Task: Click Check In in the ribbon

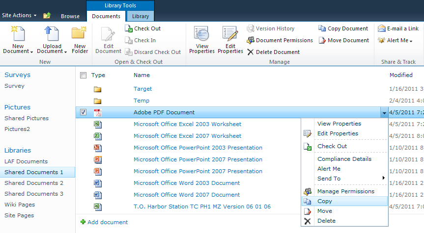Action: click(141, 40)
